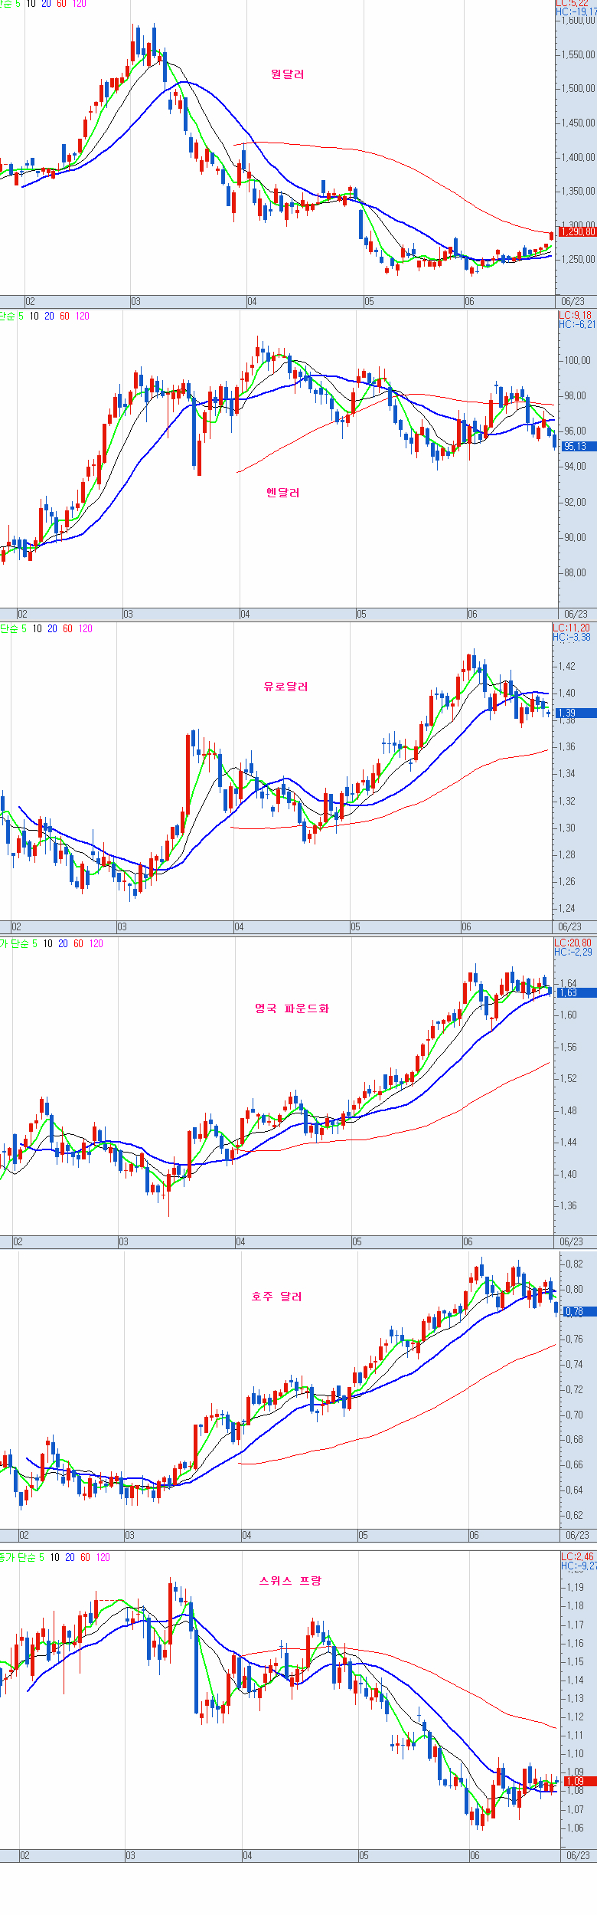Click the 유로달러 chart title label

pyautogui.click(x=285, y=687)
